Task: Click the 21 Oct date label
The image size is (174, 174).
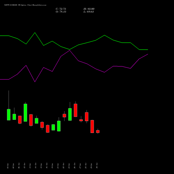Action: pos(58,166)
